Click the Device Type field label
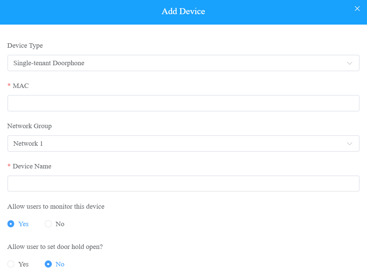The width and height of the screenshot is (367, 275). point(25,45)
